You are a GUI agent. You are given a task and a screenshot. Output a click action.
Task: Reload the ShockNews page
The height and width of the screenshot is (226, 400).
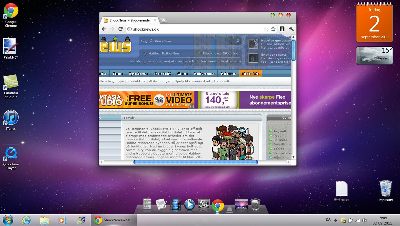[x=120, y=29]
